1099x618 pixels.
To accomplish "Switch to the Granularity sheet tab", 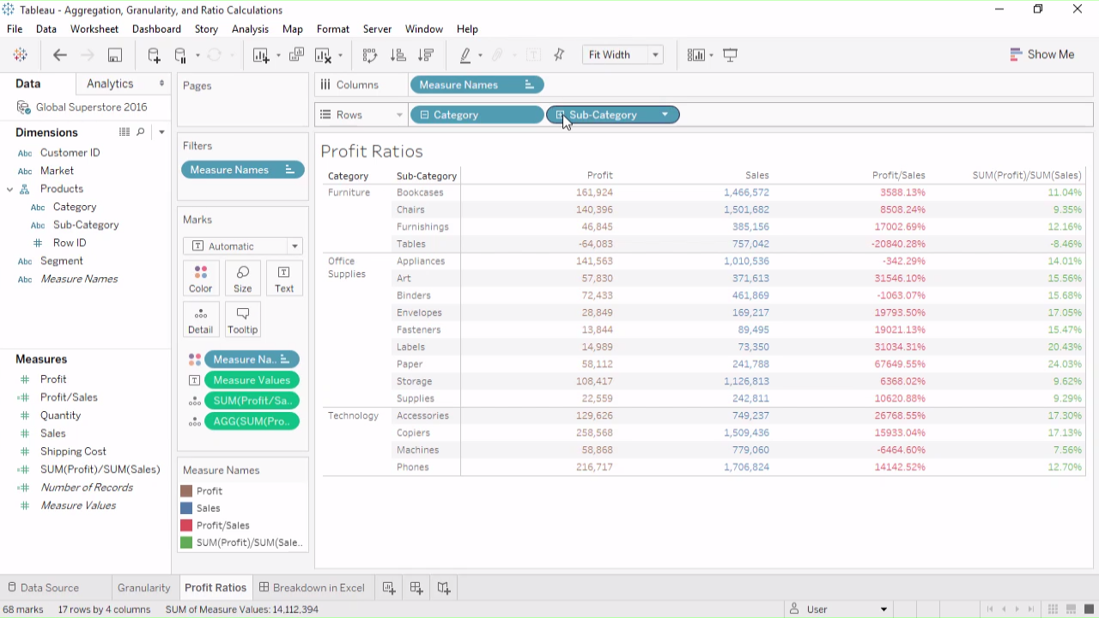I will click(x=143, y=588).
